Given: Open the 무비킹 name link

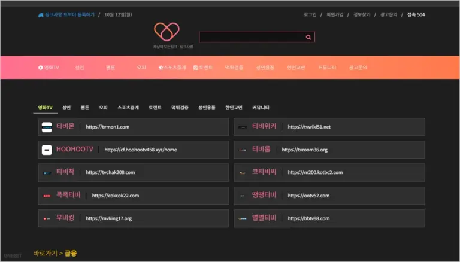Looking at the screenshot, I should [65, 218].
